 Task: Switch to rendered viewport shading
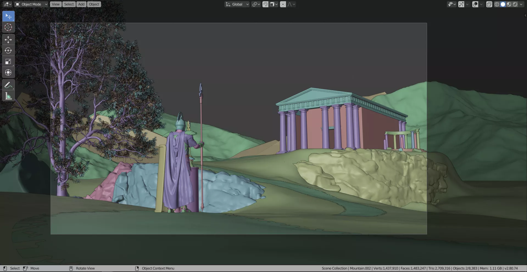click(515, 4)
